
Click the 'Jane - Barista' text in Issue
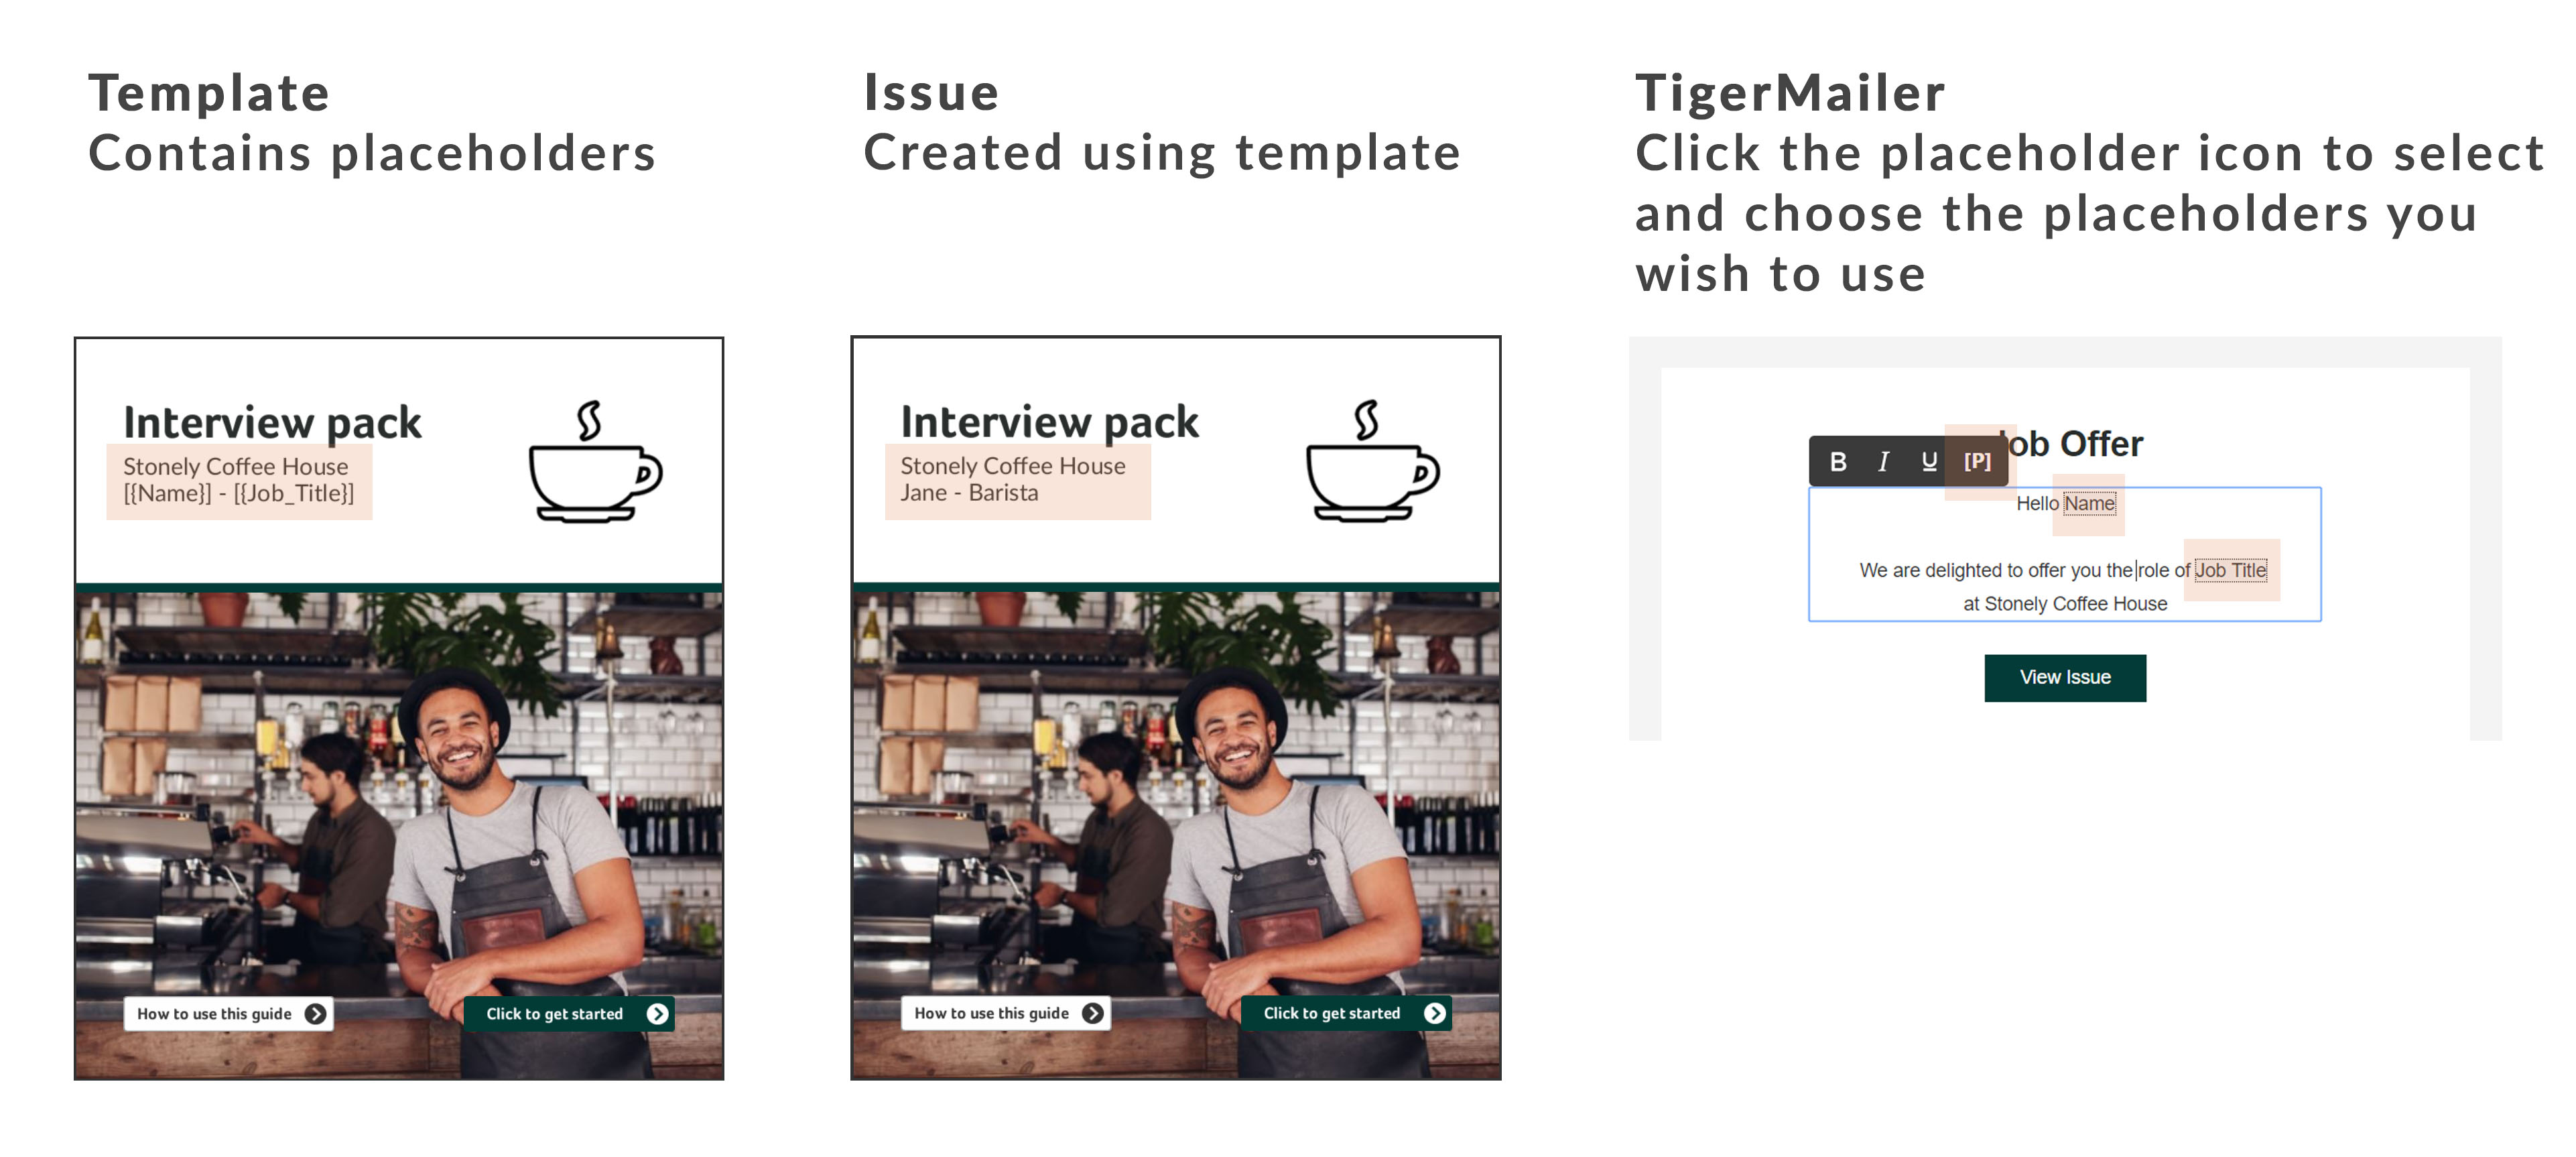[969, 493]
